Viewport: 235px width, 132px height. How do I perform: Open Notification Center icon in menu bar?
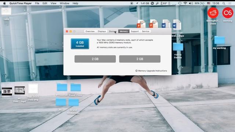230,3
